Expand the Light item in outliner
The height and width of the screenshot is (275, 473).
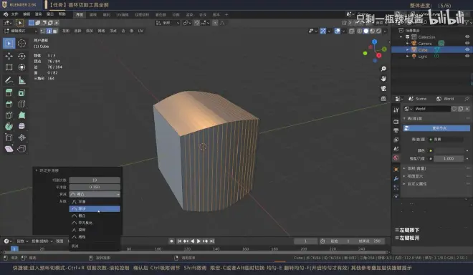pos(407,57)
